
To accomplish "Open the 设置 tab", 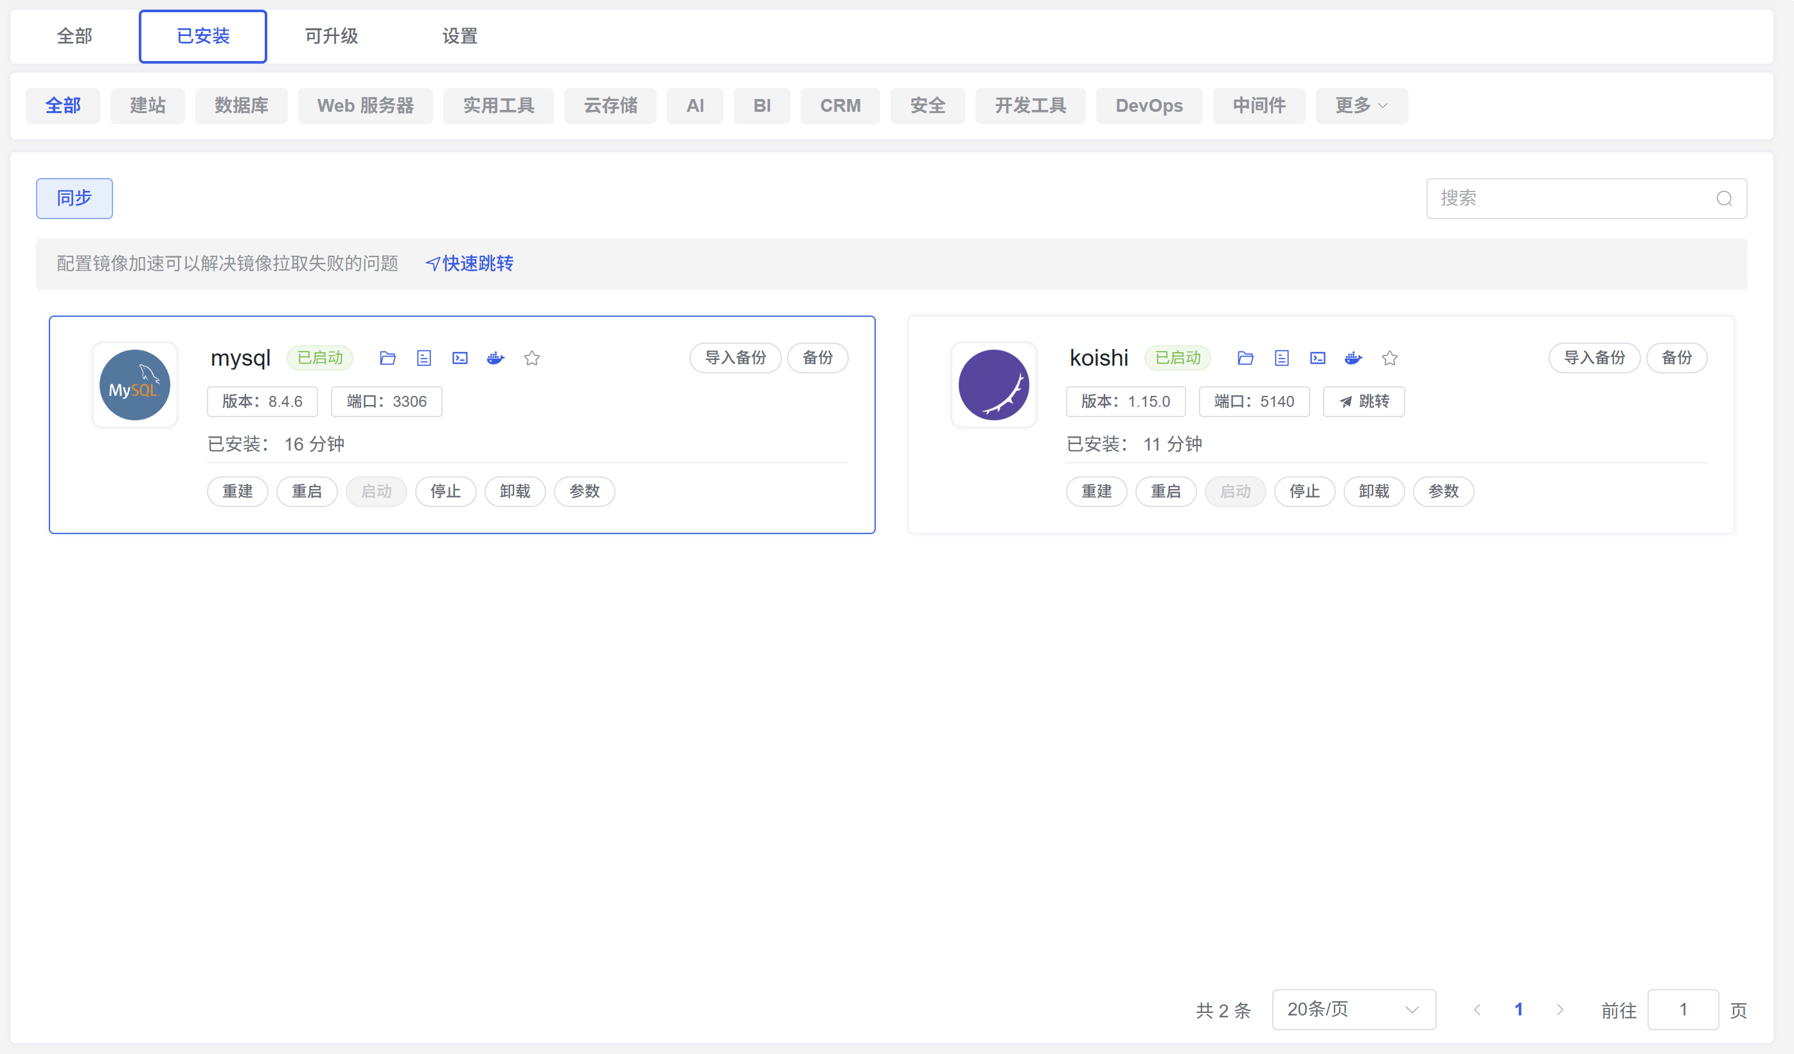I will [459, 37].
